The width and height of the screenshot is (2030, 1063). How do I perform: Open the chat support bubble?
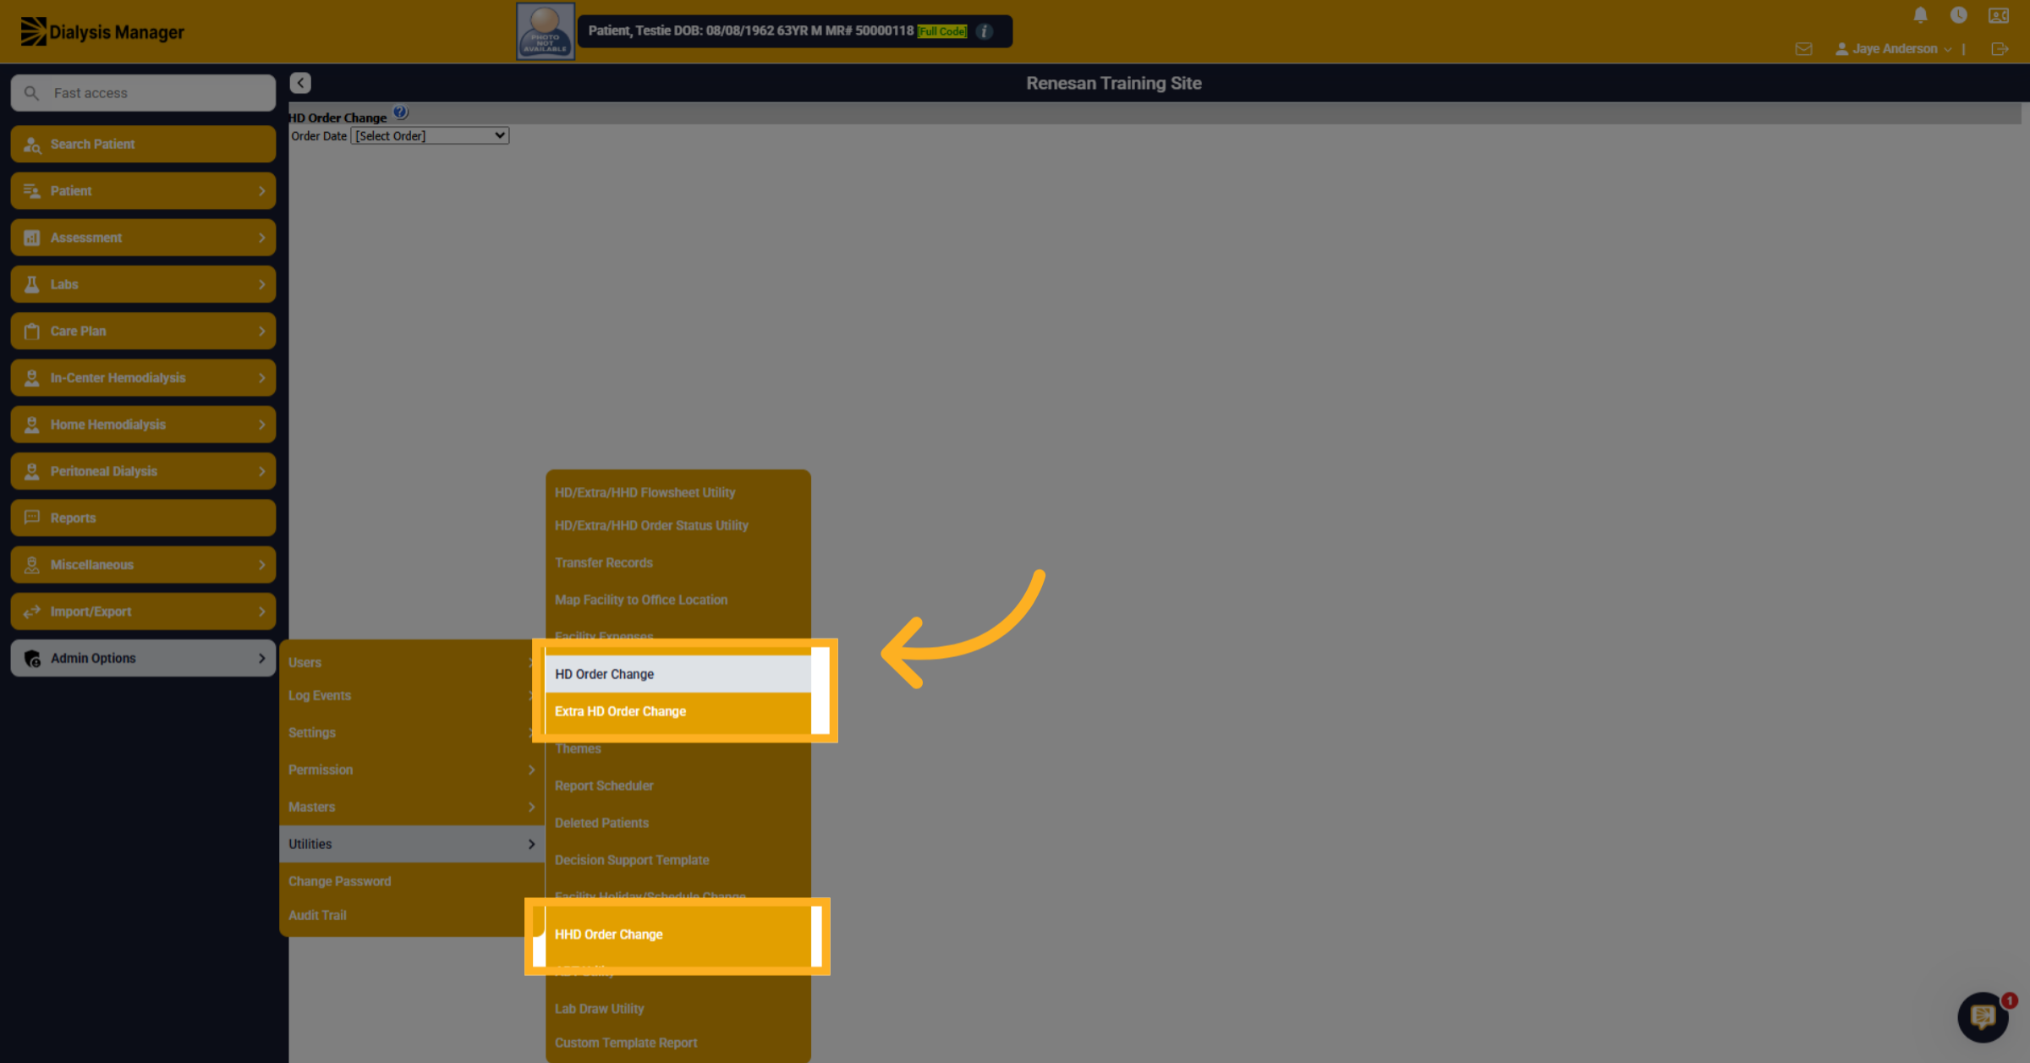(1983, 1016)
